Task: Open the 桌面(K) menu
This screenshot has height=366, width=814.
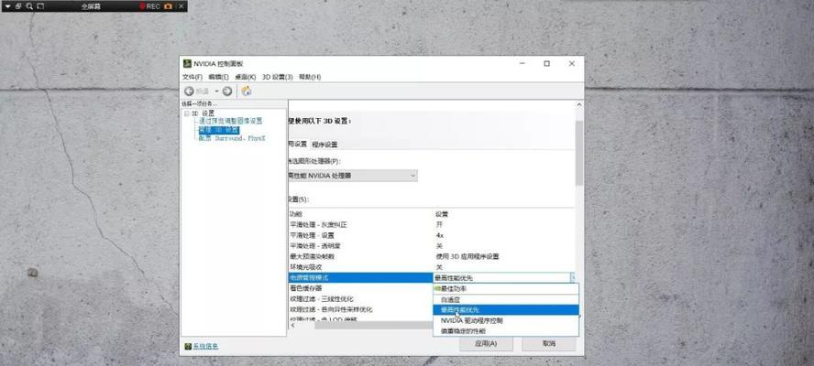Action: click(246, 77)
